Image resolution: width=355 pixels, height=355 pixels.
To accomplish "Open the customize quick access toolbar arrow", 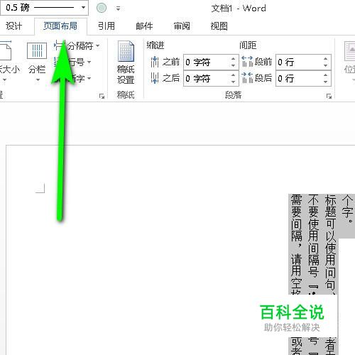I will coord(118,9).
